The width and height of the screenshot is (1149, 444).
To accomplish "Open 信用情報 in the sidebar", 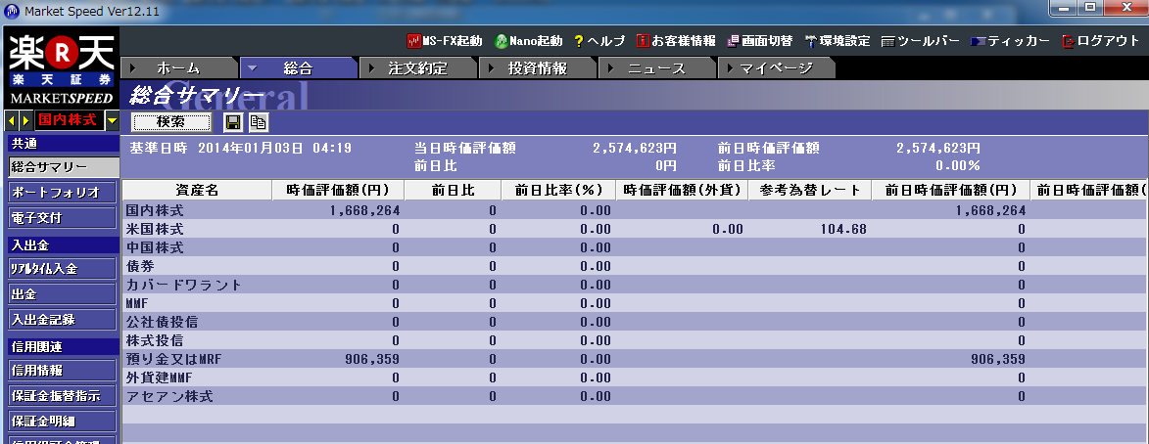I will (x=62, y=370).
